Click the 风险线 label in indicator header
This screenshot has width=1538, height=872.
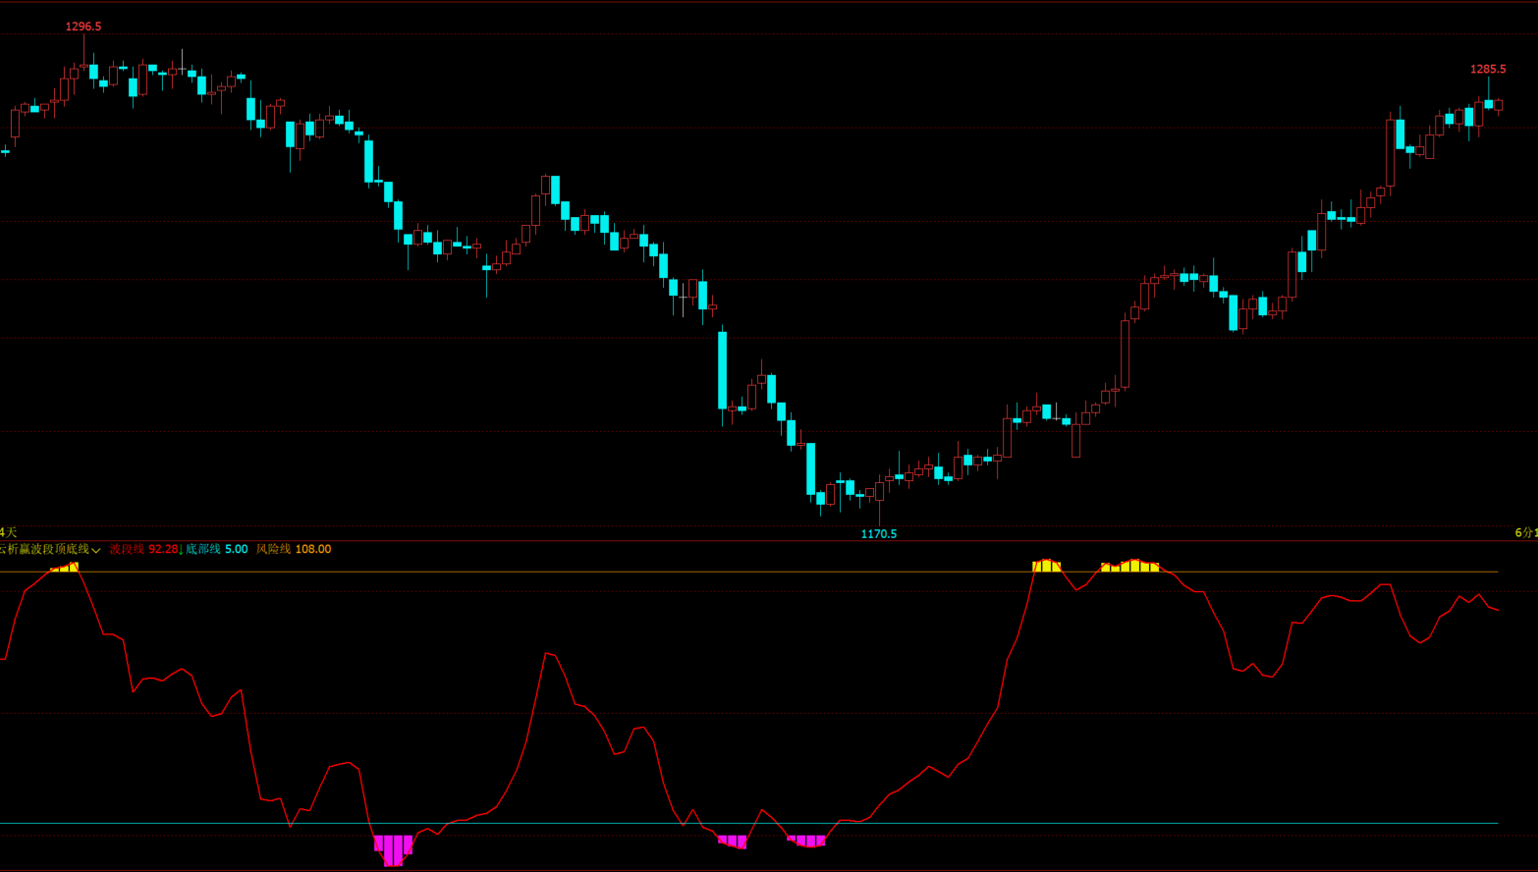point(274,549)
